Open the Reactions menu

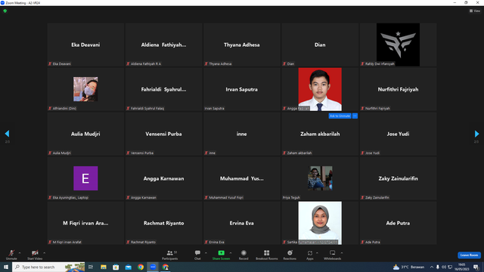click(x=290, y=255)
